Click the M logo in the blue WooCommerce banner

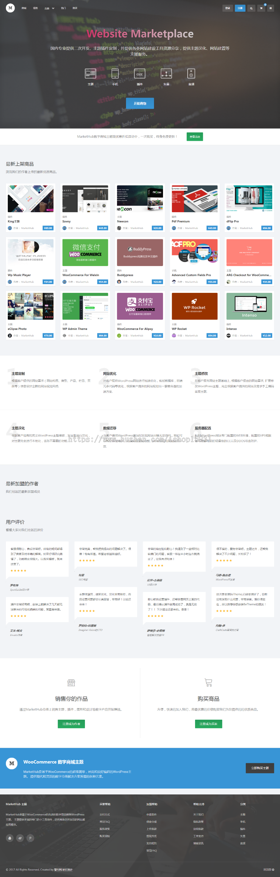(x=12, y=763)
